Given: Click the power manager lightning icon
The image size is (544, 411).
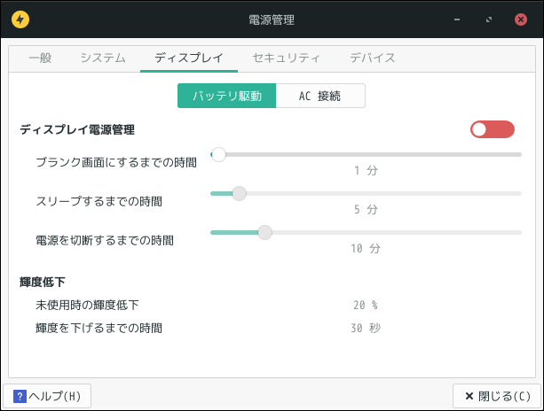Looking at the screenshot, I should (x=20, y=19).
